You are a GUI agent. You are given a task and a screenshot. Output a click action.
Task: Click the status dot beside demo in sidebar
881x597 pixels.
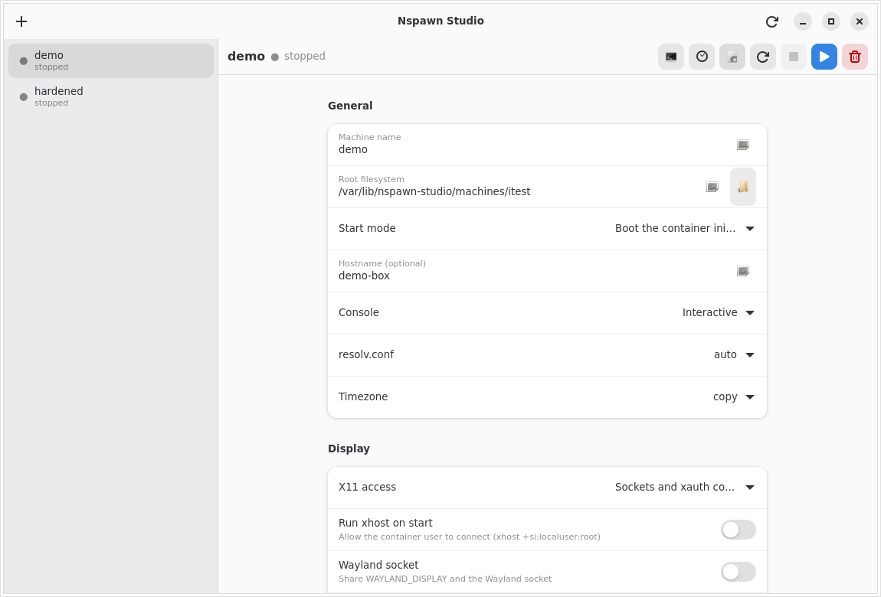[x=24, y=60]
